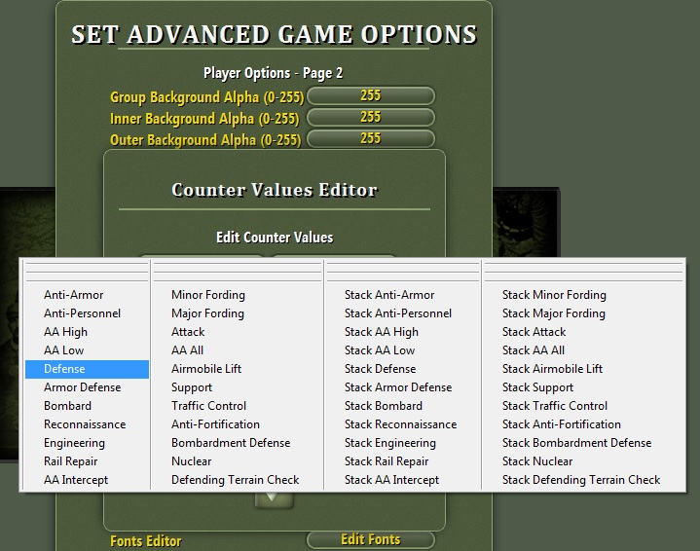Screen dimensions: 700x551
Task: Choose Stack Airmobile Lift entry
Action: pyautogui.click(x=583, y=369)
